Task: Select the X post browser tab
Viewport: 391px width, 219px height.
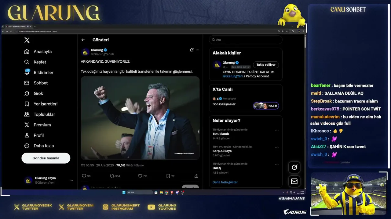Action: pos(18,26)
